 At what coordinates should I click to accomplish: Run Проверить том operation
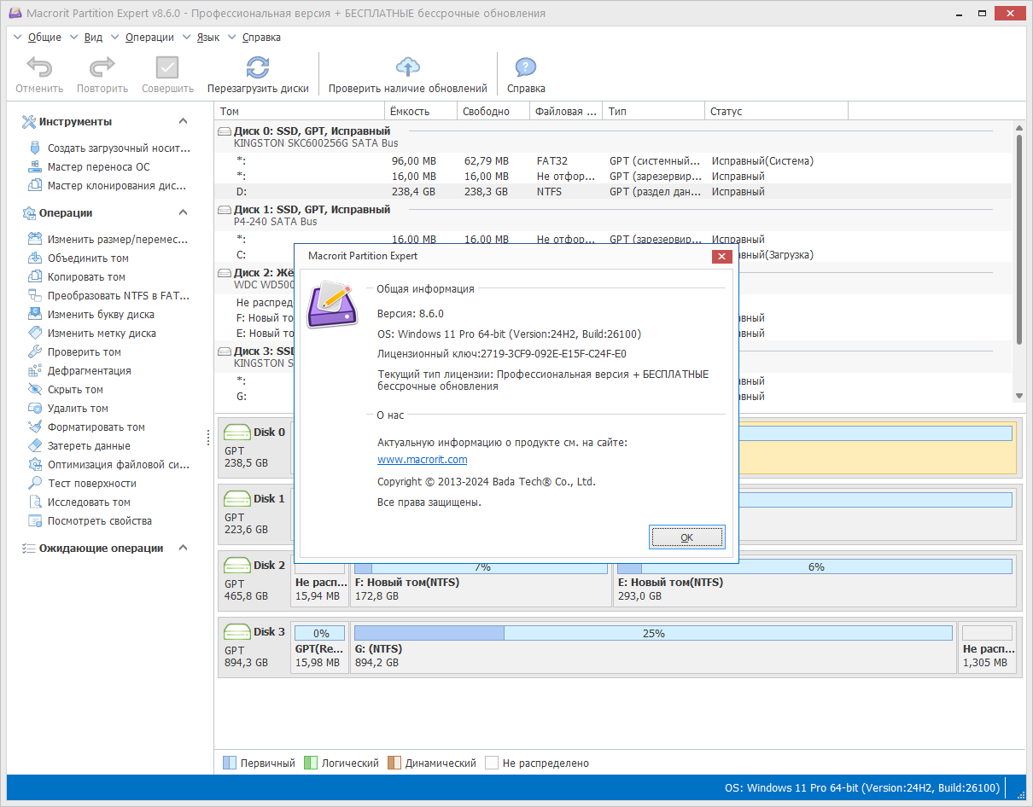coord(74,351)
